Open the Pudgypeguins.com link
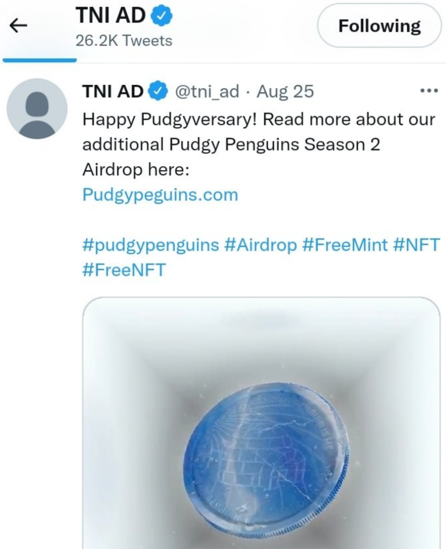 pos(160,195)
